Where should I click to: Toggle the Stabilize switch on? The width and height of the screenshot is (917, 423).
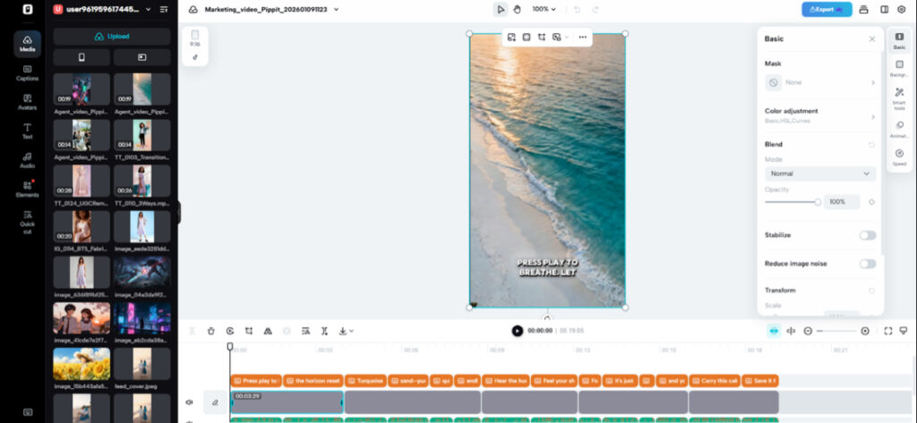pyautogui.click(x=867, y=235)
